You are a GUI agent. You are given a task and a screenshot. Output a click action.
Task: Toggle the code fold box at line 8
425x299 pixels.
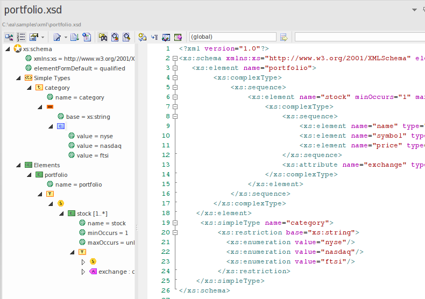click(x=175, y=116)
